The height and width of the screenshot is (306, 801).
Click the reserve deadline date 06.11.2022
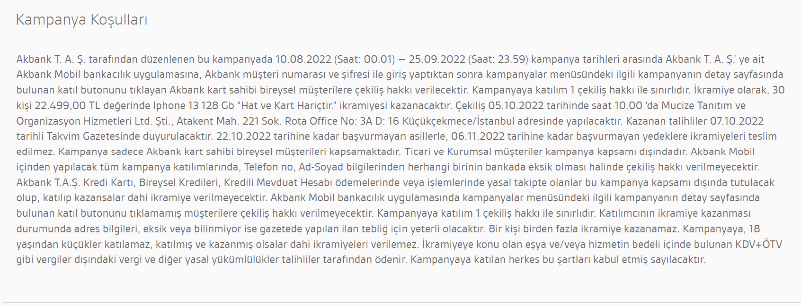coord(478,136)
